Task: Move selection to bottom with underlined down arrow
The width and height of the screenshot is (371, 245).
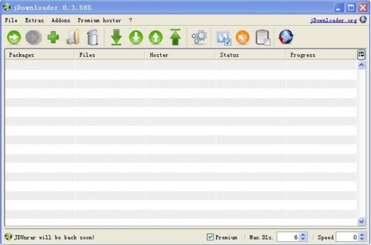Action: [x=116, y=37]
